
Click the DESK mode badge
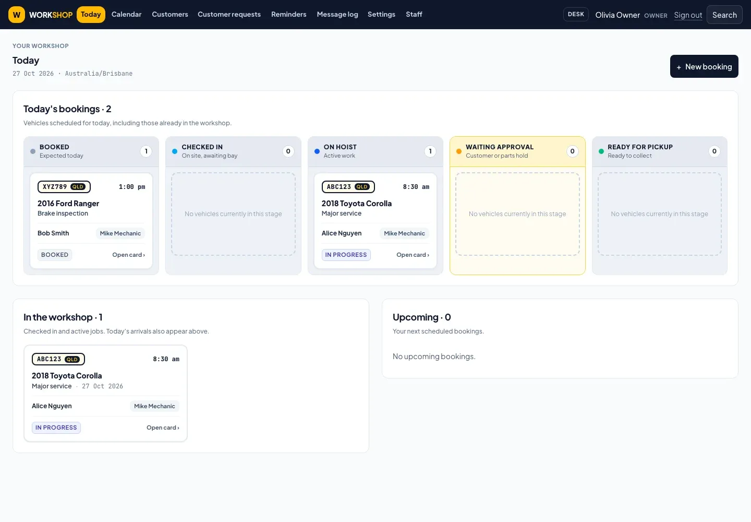tap(576, 14)
